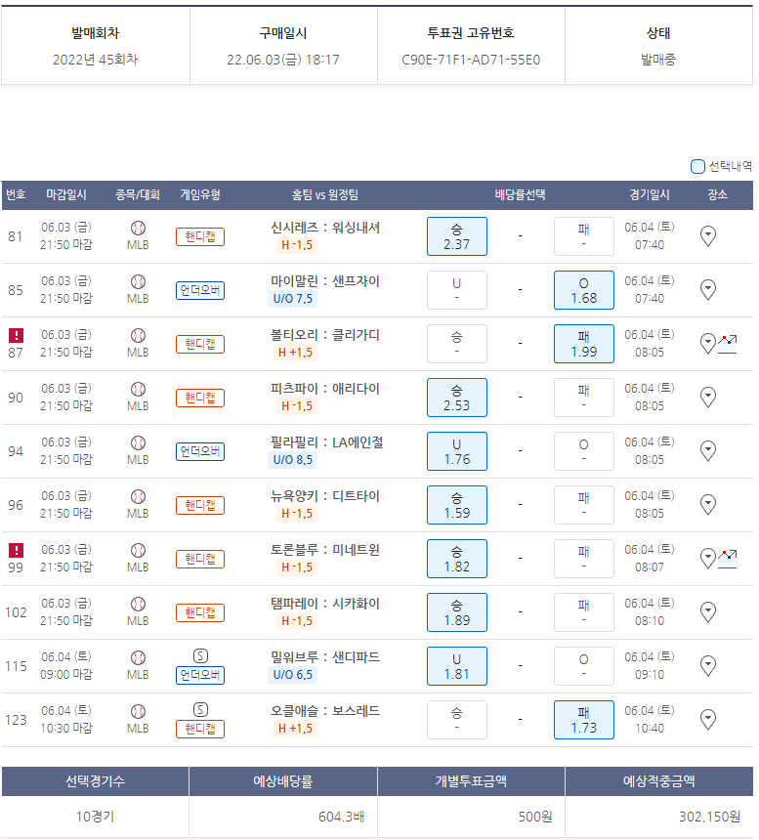Click 언더오버 tag in row 115
The width and height of the screenshot is (759, 840).
pos(200,675)
